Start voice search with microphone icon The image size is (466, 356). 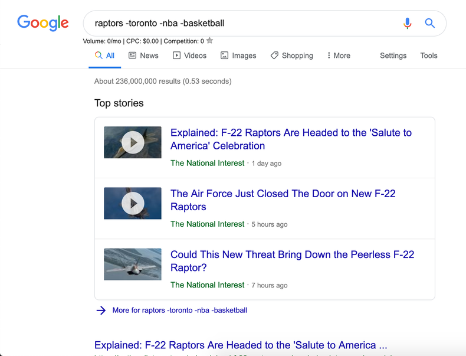click(407, 24)
